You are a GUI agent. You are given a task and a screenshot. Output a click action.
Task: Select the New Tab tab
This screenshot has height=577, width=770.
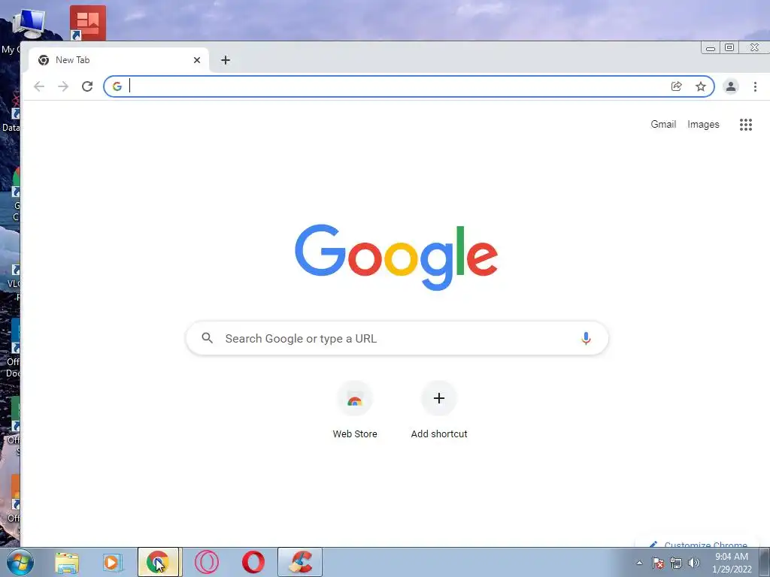click(x=118, y=60)
